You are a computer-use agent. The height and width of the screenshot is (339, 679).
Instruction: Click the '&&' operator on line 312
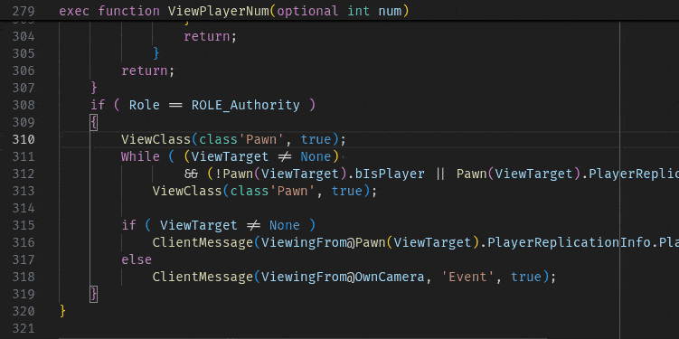pyautogui.click(x=191, y=174)
